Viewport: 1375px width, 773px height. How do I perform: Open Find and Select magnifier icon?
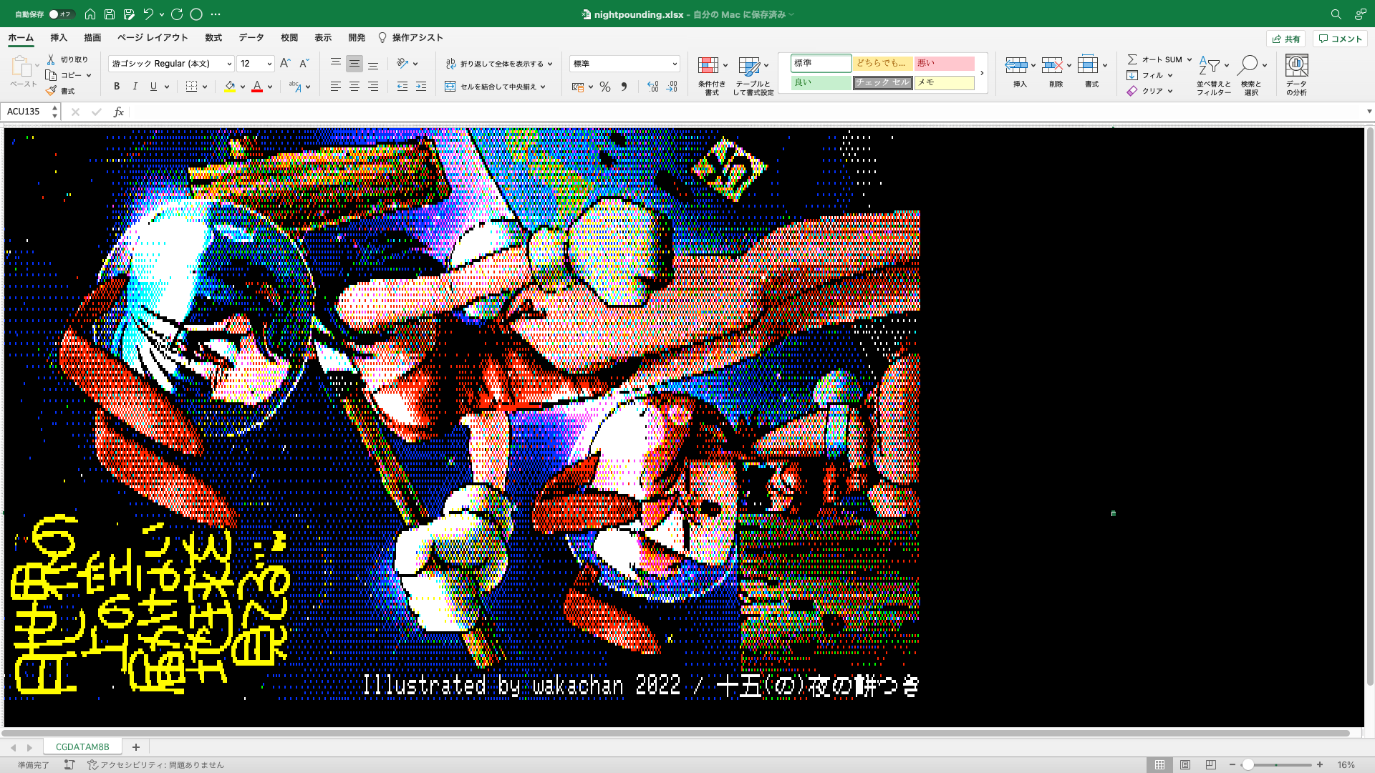1248,65
